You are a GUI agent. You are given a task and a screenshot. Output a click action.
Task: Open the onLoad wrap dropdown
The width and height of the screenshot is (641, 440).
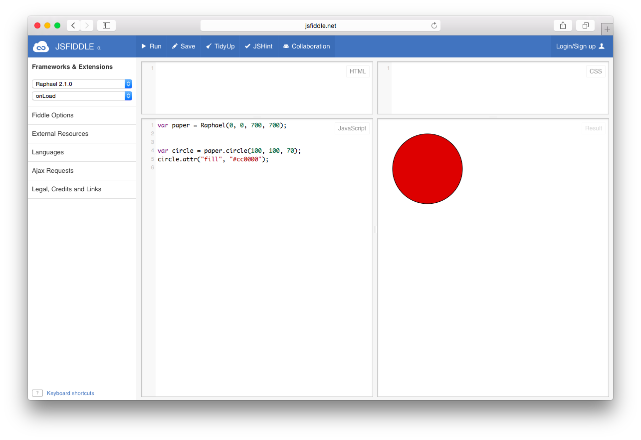pyautogui.click(x=82, y=96)
